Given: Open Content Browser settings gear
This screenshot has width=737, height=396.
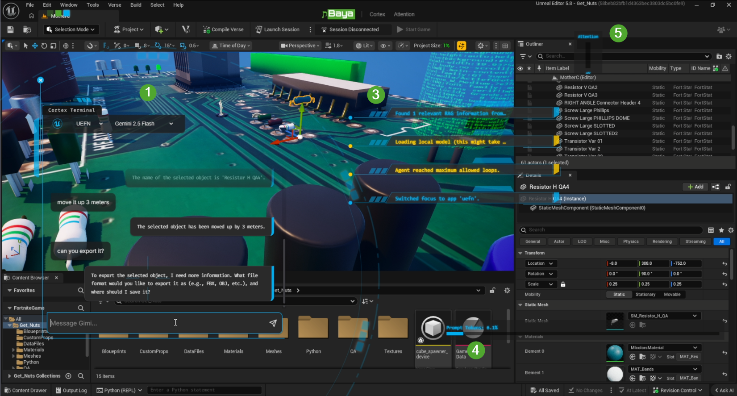Looking at the screenshot, I should tap(507, 290).
